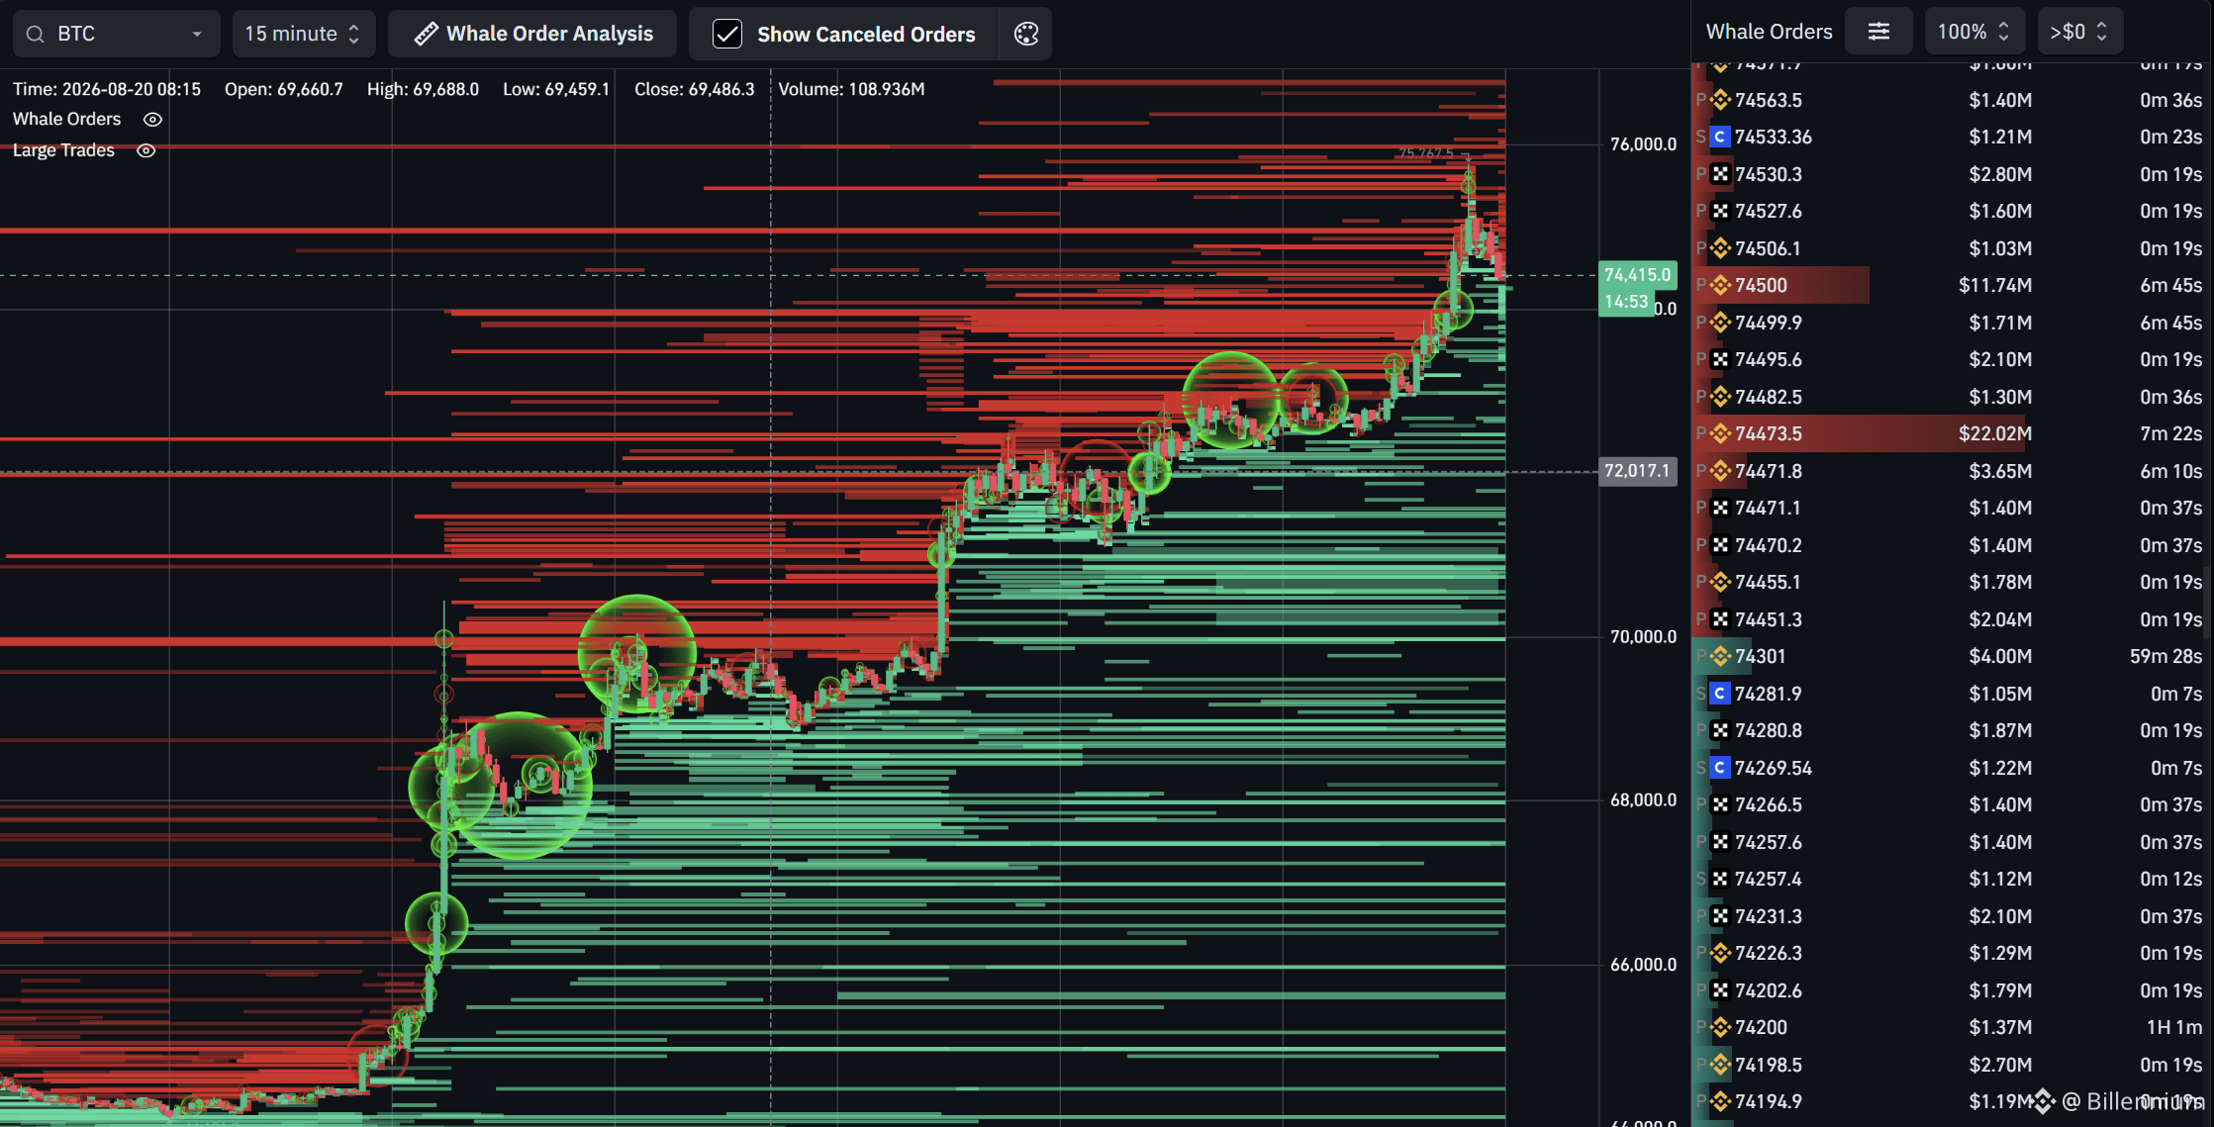The height and width of the screenshot is (1127, 2214).
Task: Click the Binance icon on row 74471.8
Action: click(1720, 471)
